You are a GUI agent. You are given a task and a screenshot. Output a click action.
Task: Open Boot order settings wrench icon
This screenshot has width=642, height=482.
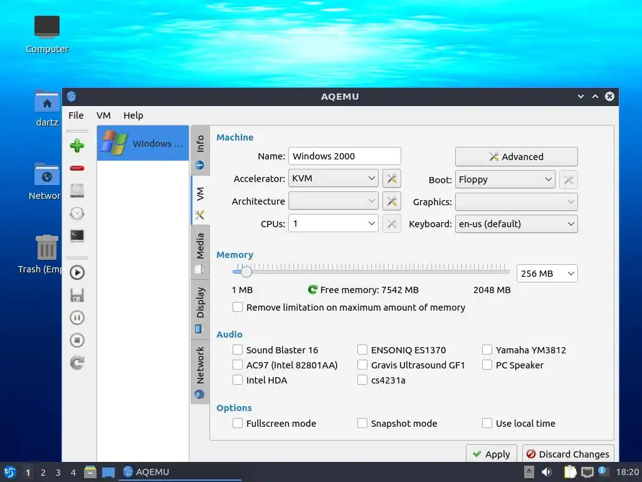click(568, 179)
